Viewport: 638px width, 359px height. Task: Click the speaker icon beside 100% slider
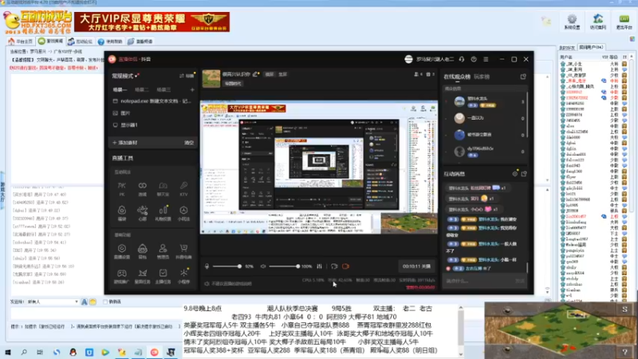click(263, 266)
